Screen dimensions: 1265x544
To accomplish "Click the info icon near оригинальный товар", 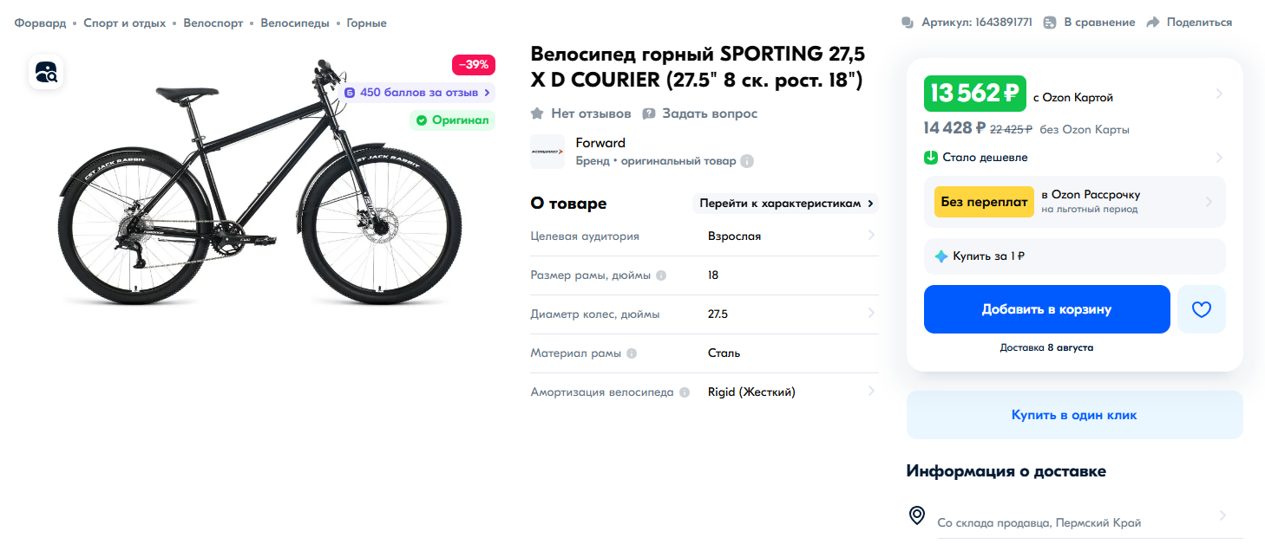I will click(747, 161).
